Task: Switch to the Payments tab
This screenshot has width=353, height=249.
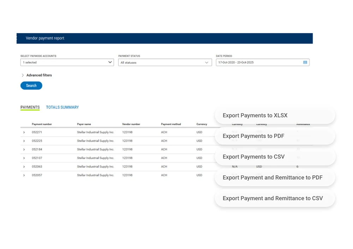Action: [x=30, y=107]
